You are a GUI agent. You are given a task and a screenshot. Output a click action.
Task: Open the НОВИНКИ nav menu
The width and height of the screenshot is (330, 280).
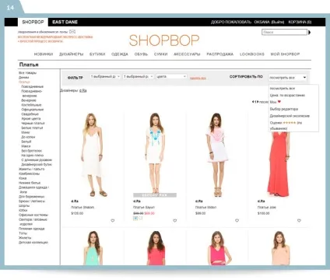[44, 54]
